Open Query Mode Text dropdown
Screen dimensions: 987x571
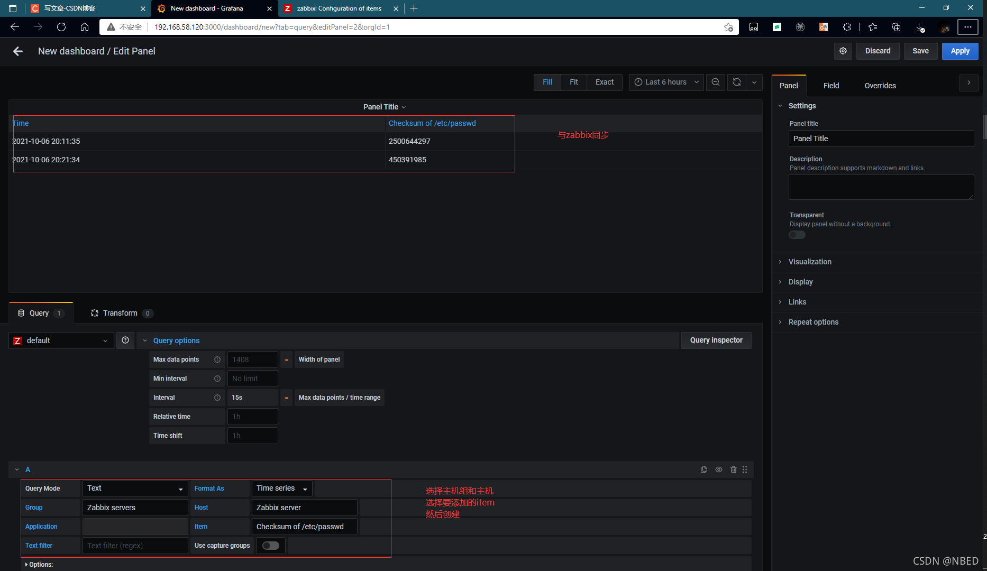(x=135, y=489)
